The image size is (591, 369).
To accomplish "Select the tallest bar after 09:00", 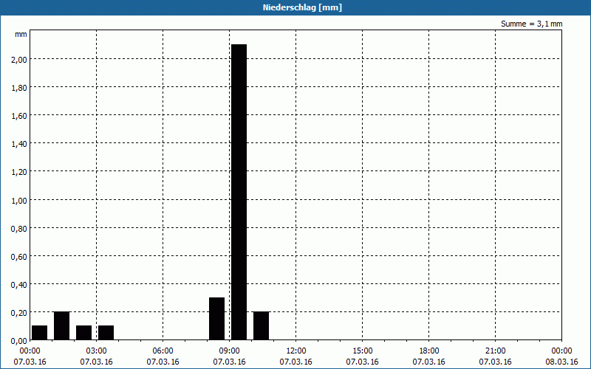I will [239, 192].
